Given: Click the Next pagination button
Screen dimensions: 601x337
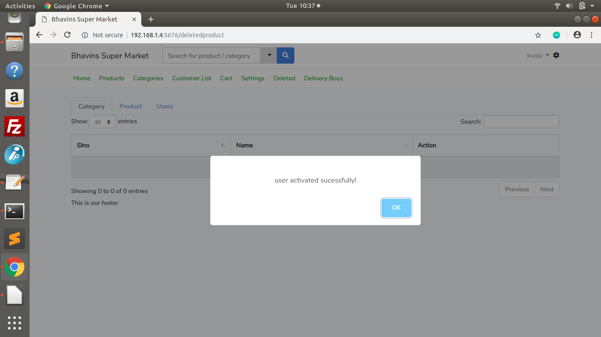Looking at the screenshot, I should (547, 189).
